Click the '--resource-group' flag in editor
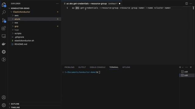Image resolution: width=195 pixels, height=109 pixels. click(109, 8)
